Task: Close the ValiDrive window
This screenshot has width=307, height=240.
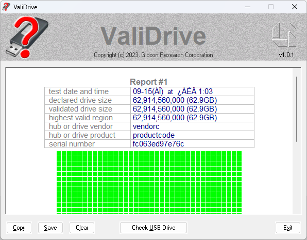Action: point(295,7)
